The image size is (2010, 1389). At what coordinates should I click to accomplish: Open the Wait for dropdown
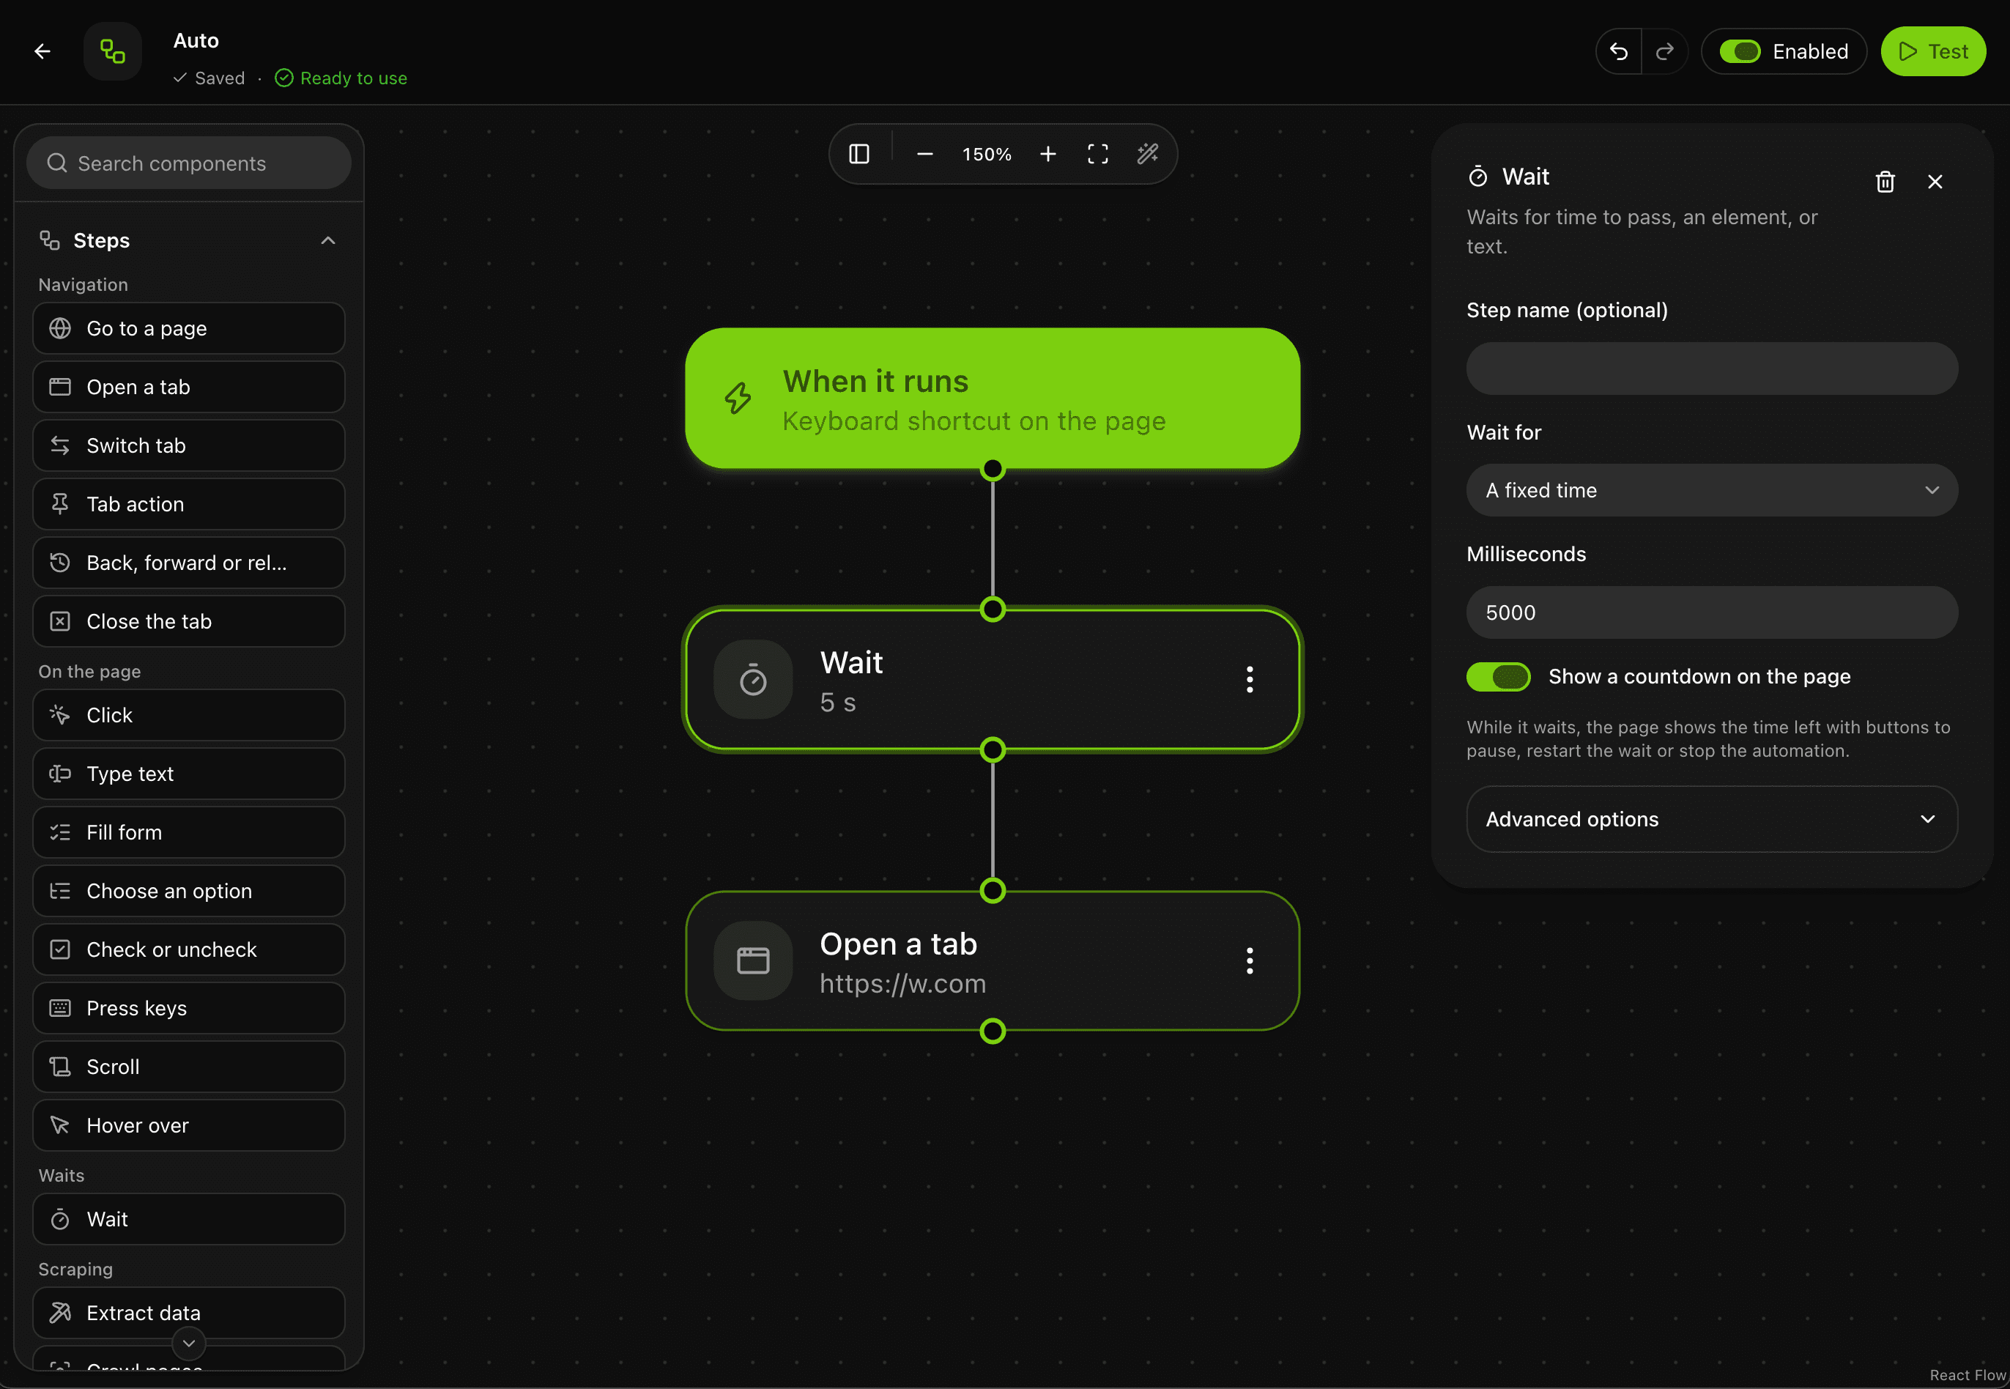1712,490
